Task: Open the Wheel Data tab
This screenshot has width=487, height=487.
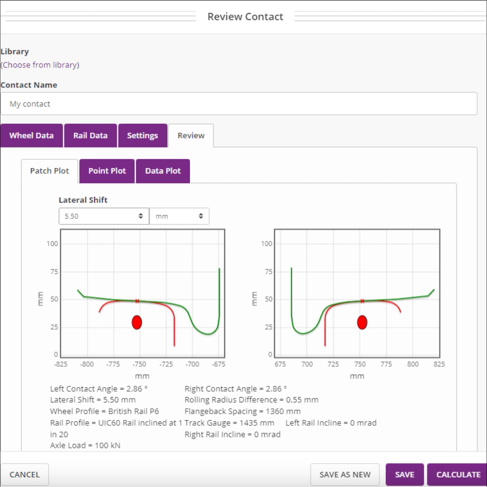Action: click(32, 136)
